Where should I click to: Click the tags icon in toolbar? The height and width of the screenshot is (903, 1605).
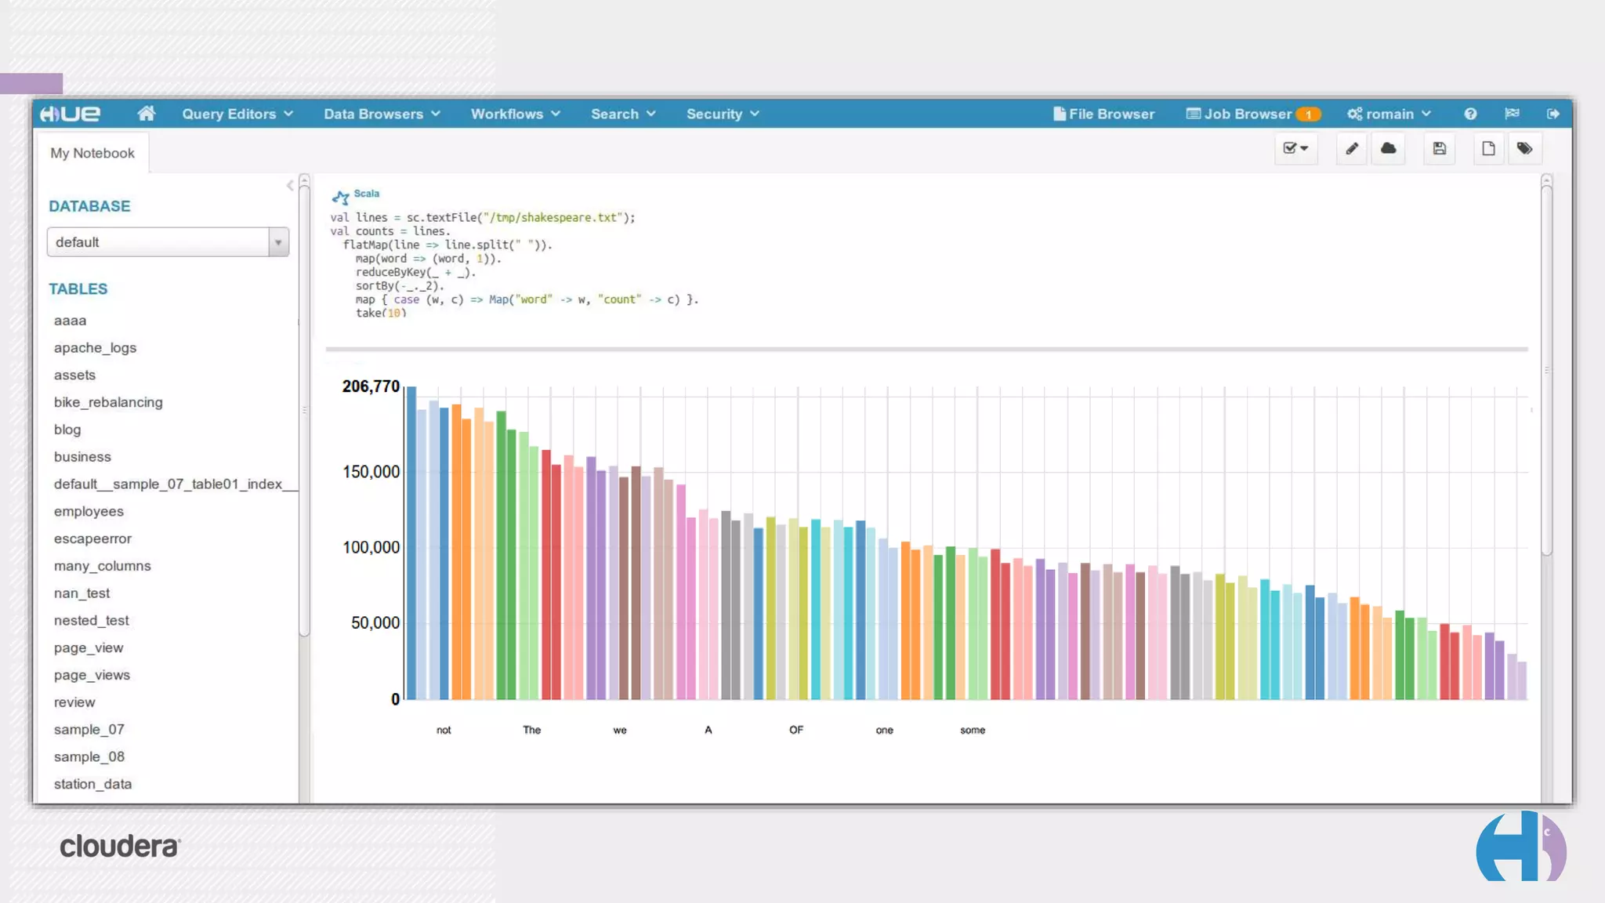(1524, 149)
